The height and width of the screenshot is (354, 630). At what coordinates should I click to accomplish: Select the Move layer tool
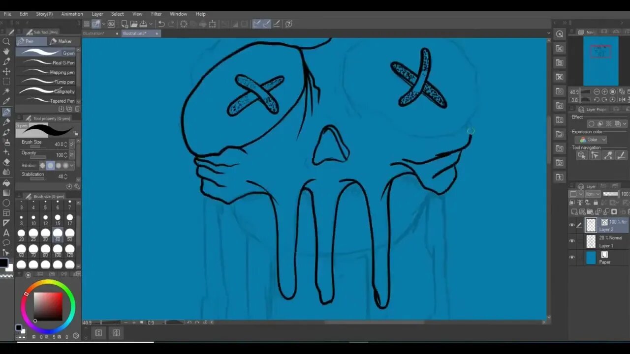coord(6,71)
